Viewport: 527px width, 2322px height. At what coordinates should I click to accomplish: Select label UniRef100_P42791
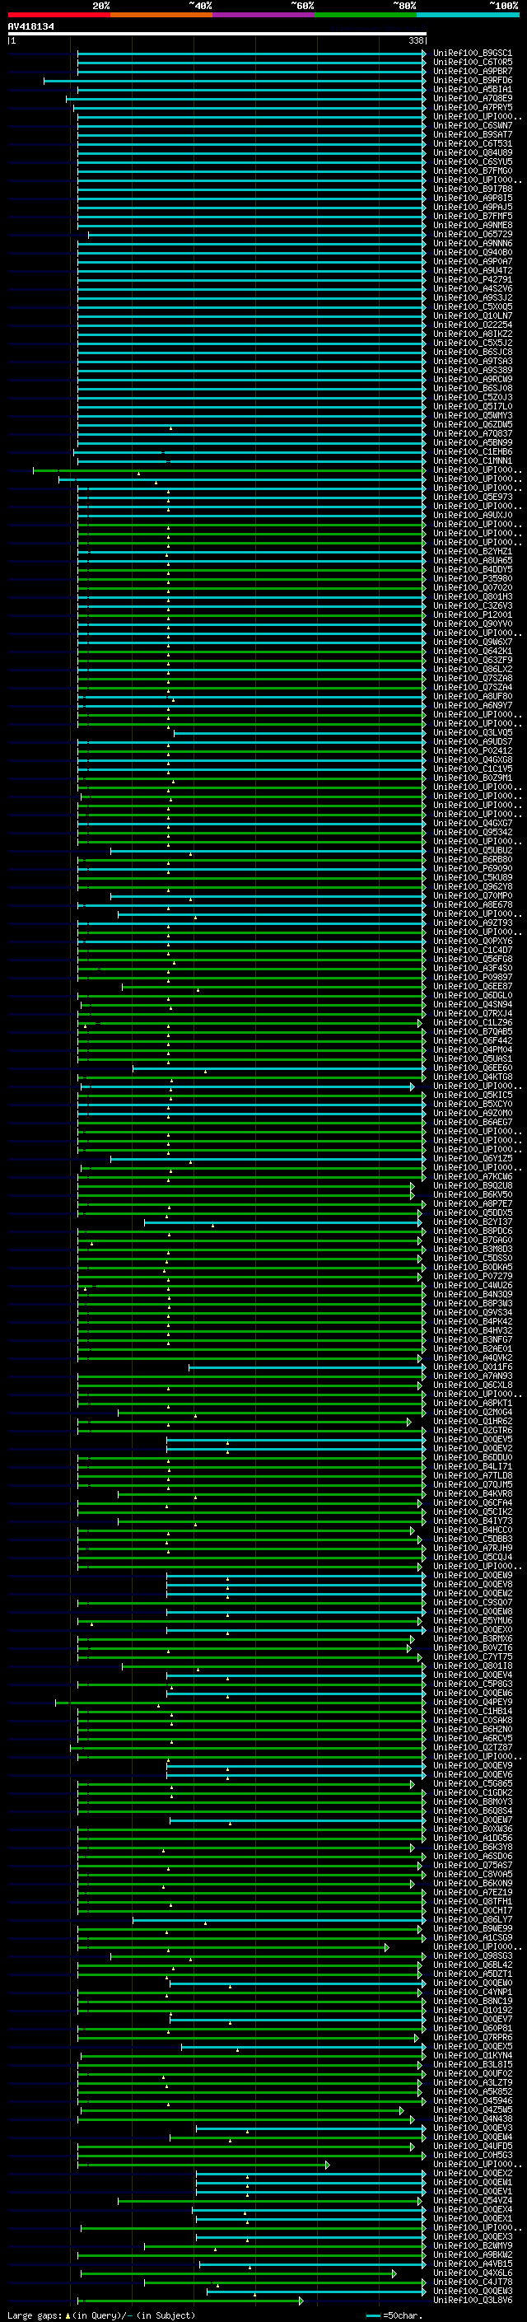tap(472, 279)
